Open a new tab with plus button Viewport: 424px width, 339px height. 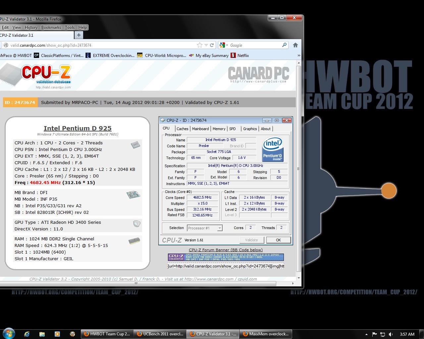[x=79, y=35]
